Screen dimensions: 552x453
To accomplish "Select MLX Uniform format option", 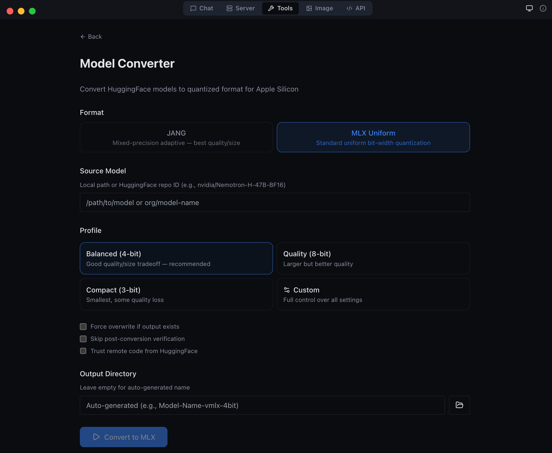I will pyautogui.click(x=373, y=137).
